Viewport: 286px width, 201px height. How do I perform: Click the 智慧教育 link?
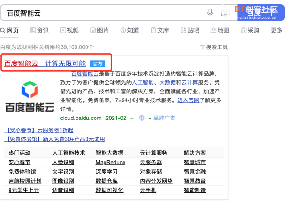(x=195, y=181)
